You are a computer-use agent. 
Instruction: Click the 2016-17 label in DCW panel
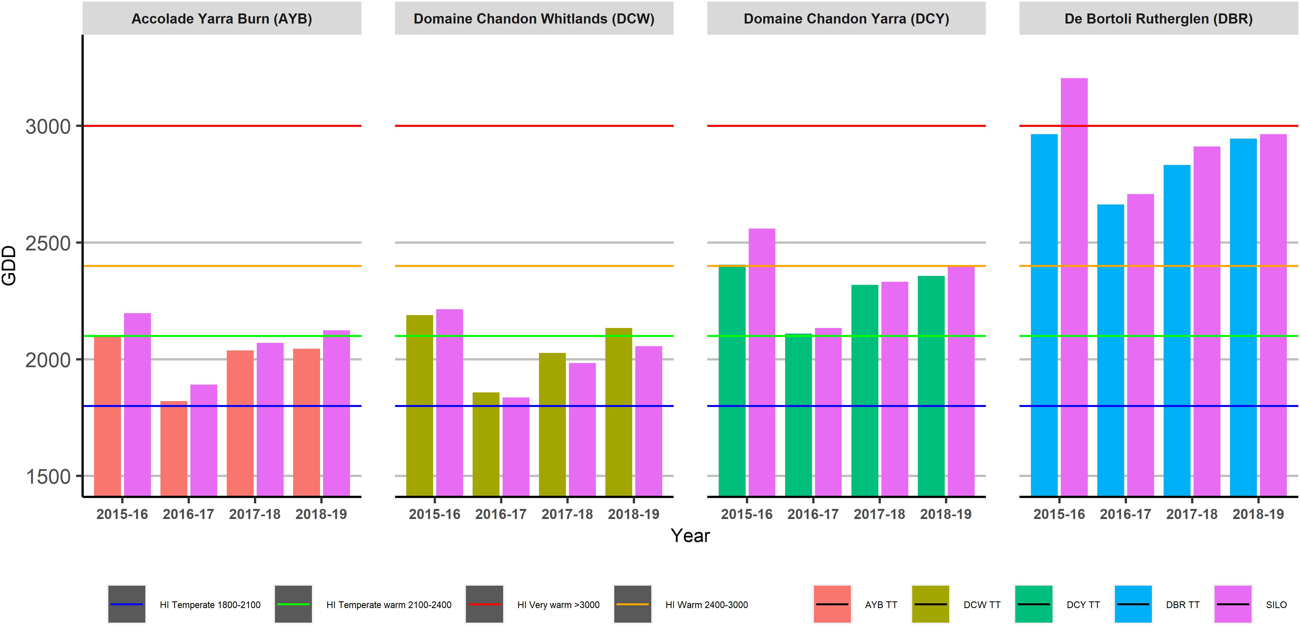pyautogui.click(x=501, y=514)
